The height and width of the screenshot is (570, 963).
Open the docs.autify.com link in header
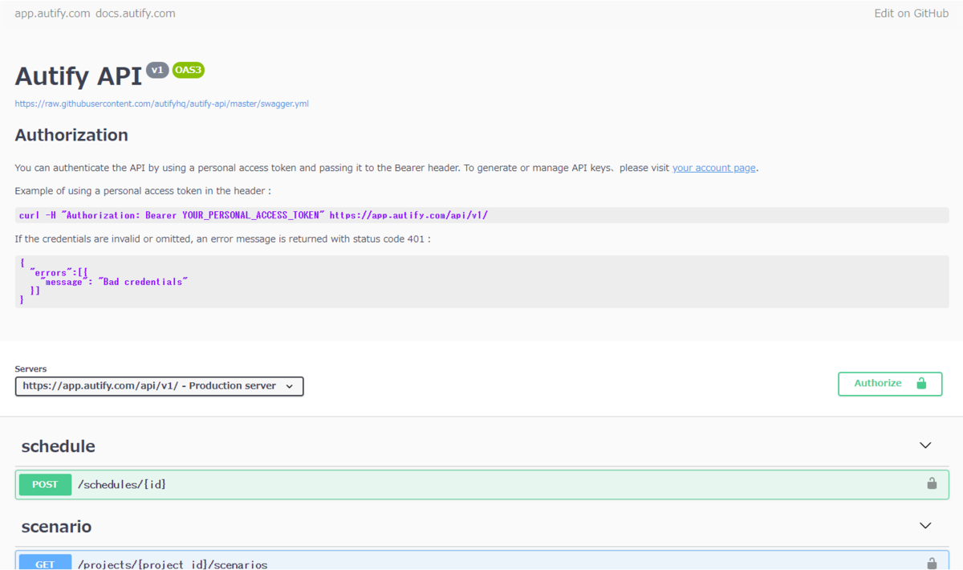[135, 14]
